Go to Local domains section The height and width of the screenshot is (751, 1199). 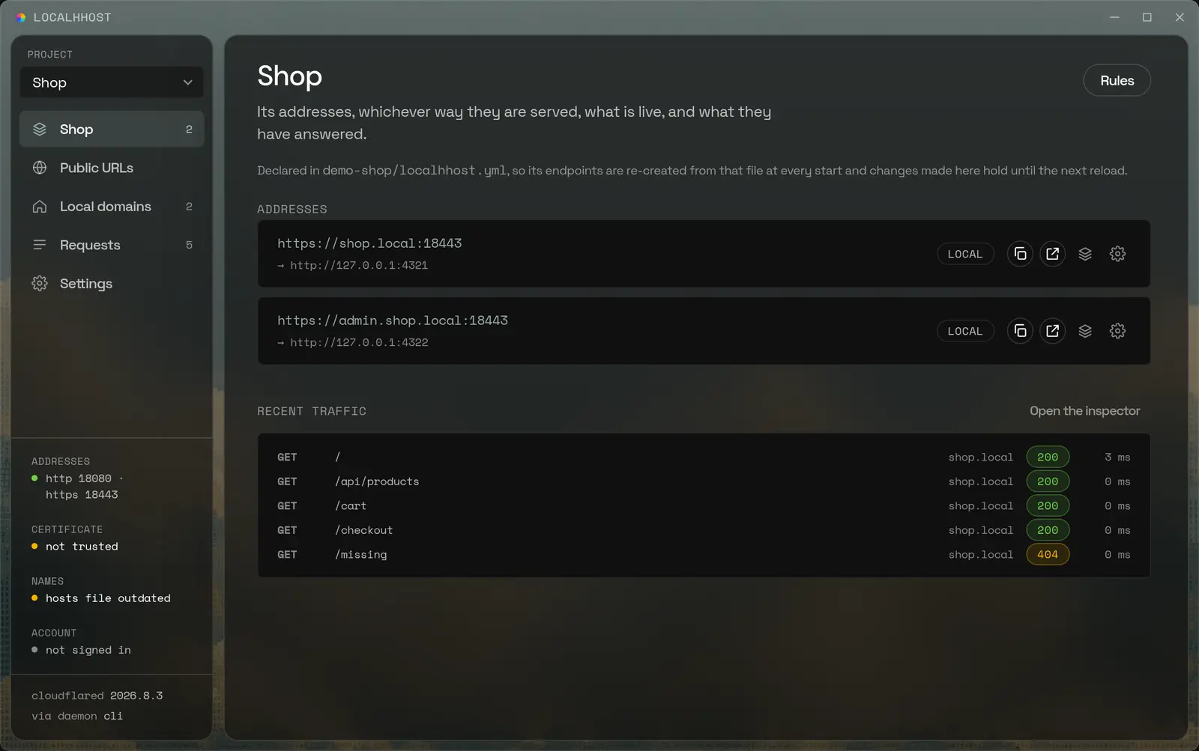click(112, 207)
